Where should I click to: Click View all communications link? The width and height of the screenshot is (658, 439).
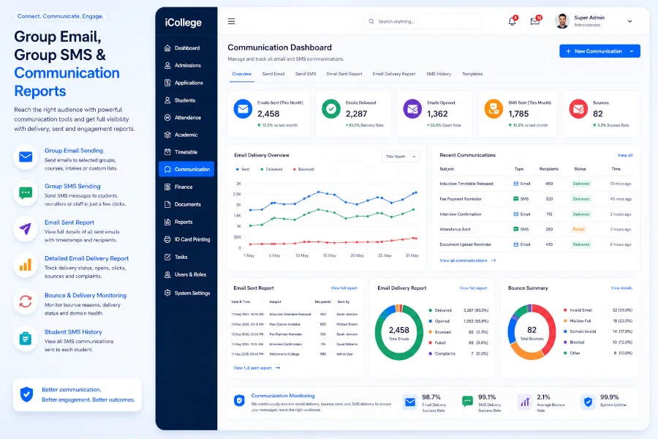[x=467, y=260]
